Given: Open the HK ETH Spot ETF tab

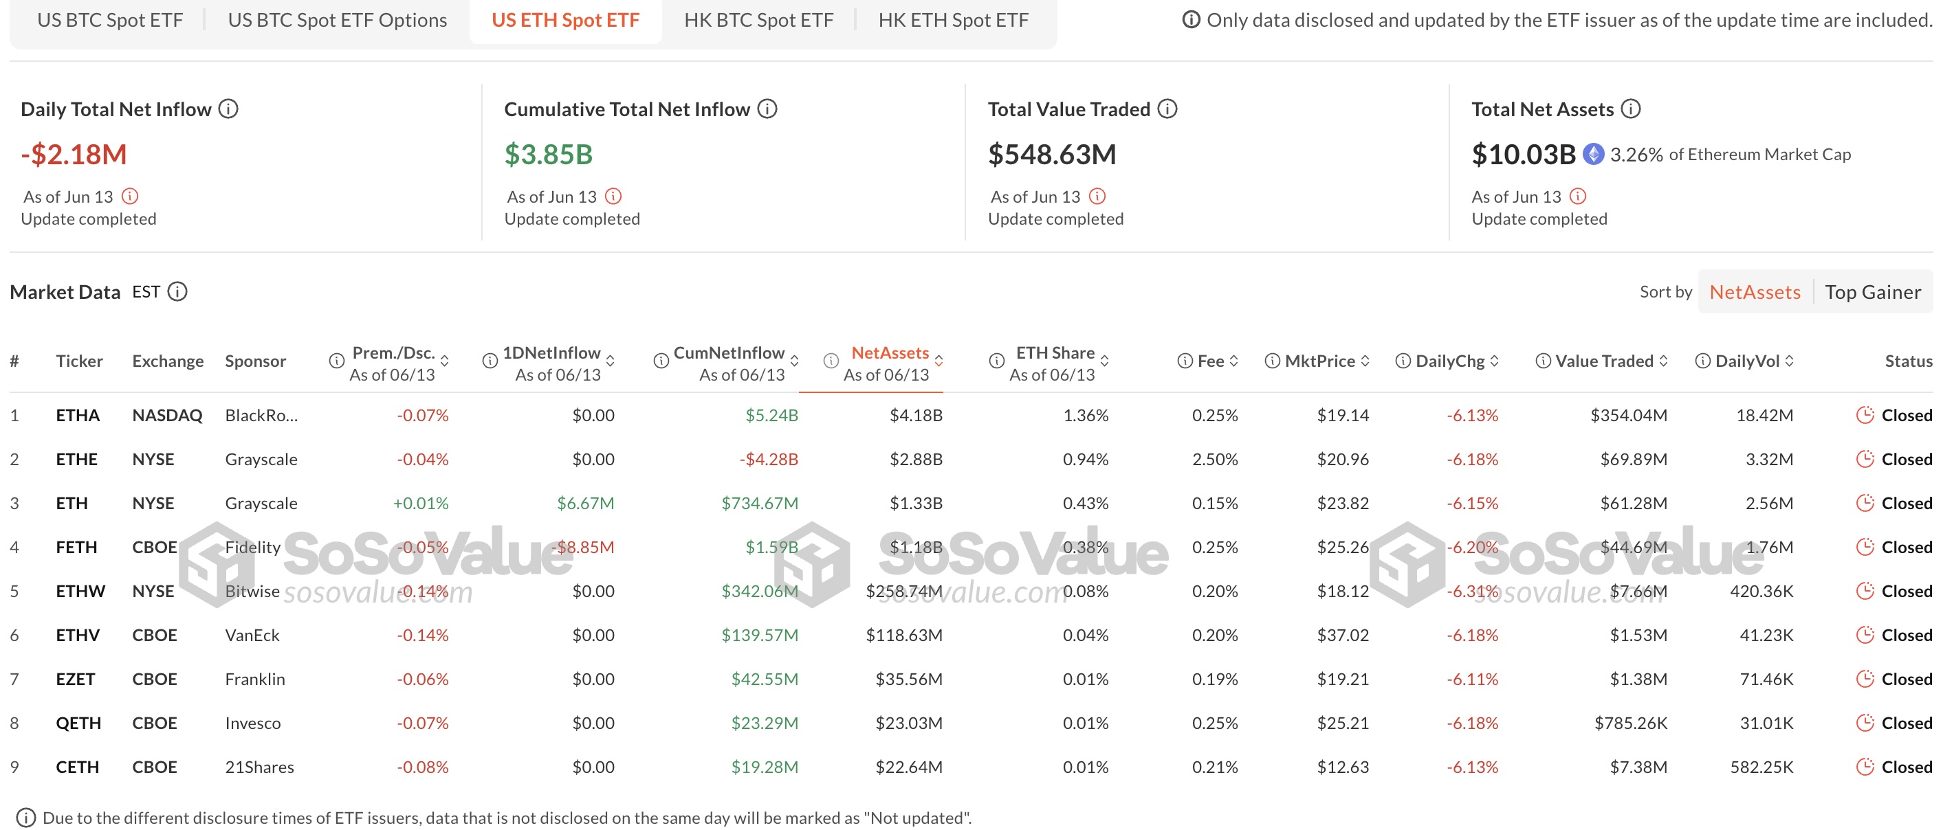Looking at the screenshot, I should coord(953,20).
